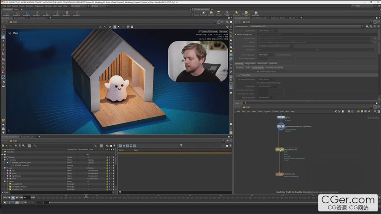Image resolution: width=381 pixels, height=214 pixels.
Task: Click the Spot Light shelf tool
Action: click(211, 13)
